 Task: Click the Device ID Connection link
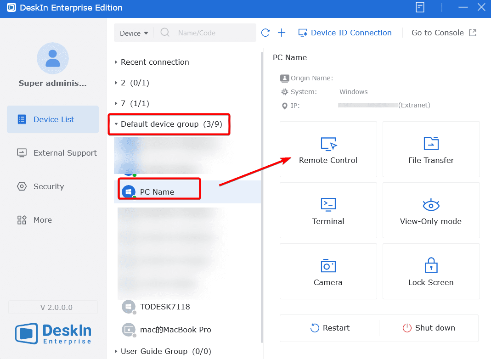(x=345, y=33)
